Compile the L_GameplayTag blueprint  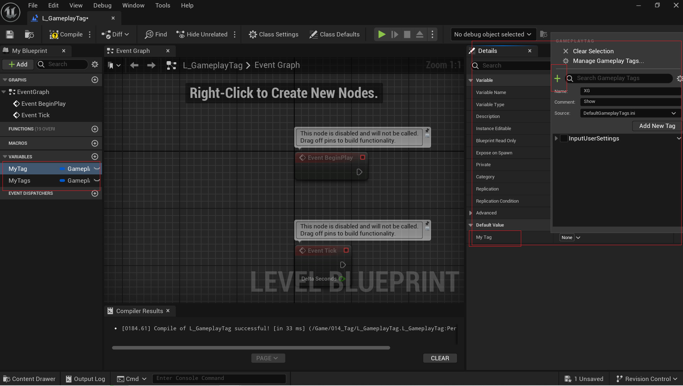(66, 34)
